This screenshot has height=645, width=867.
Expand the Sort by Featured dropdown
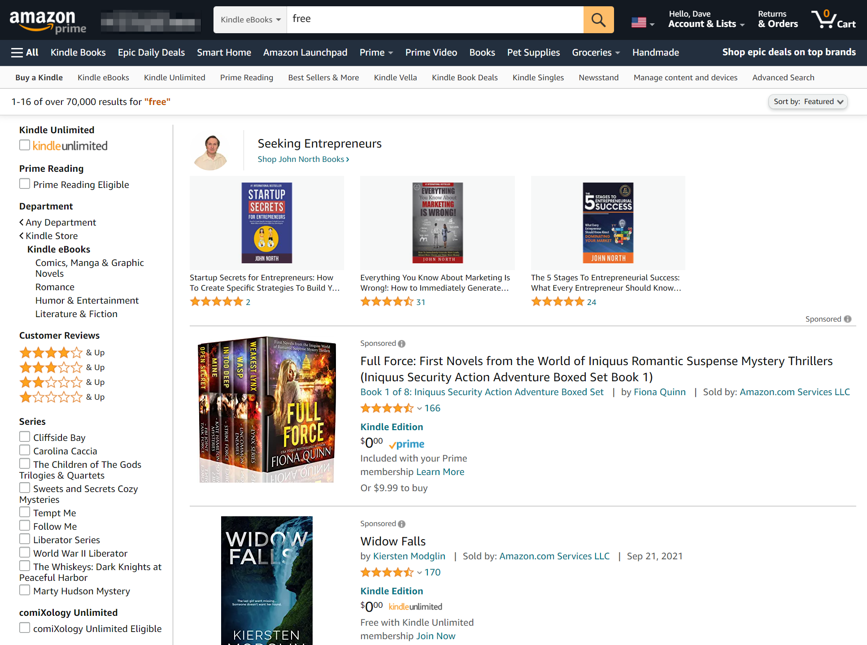pos(807,102)
